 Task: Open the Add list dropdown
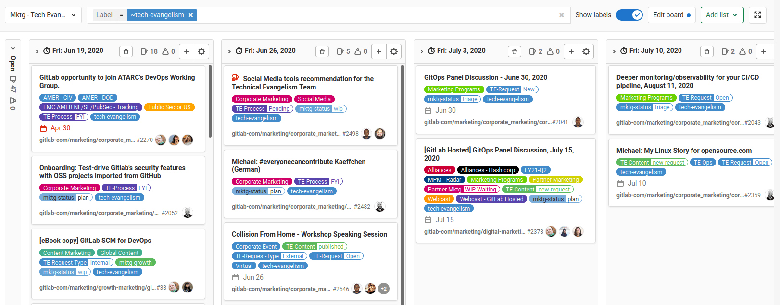pyautogui.click(x=722, y=15)
